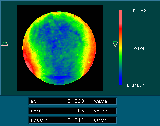The width and height of the screenshot is (160, 126).
Task: Click the left upward triangle slice marker
Action: point(5,43)
